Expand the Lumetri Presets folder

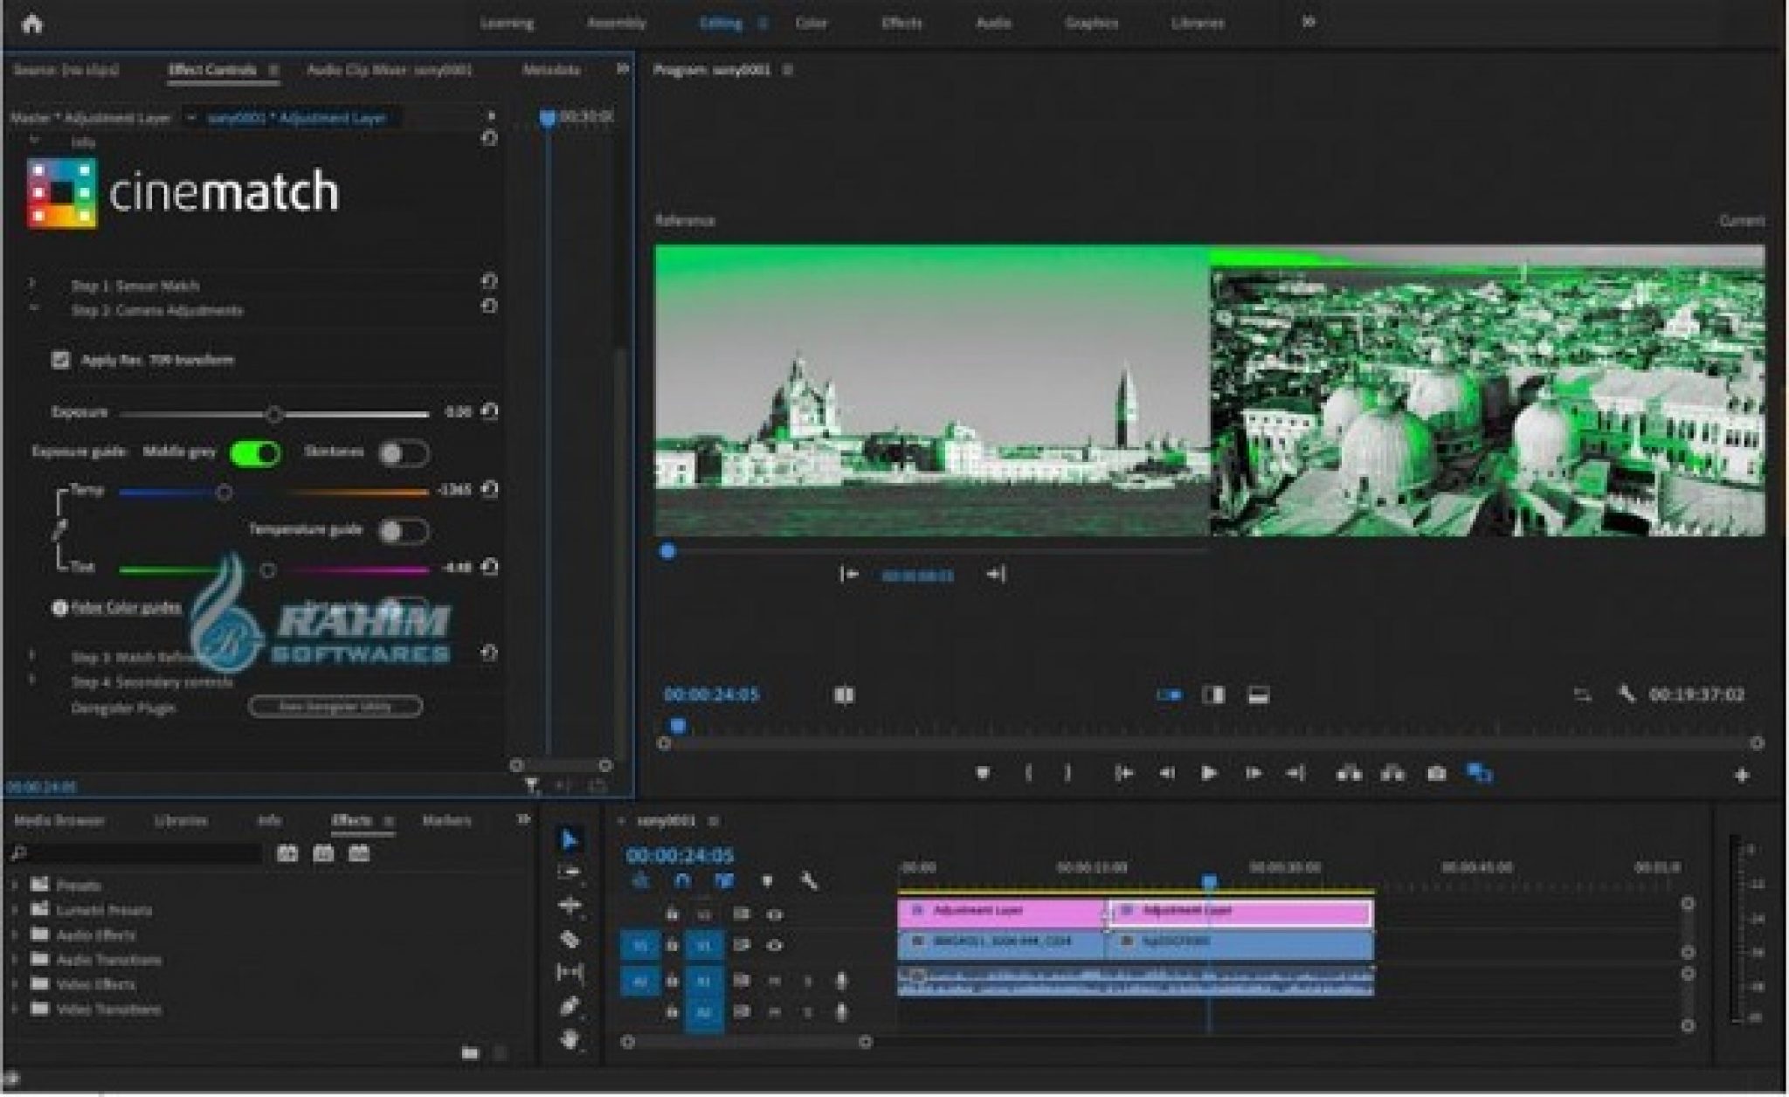coord(15,910)
